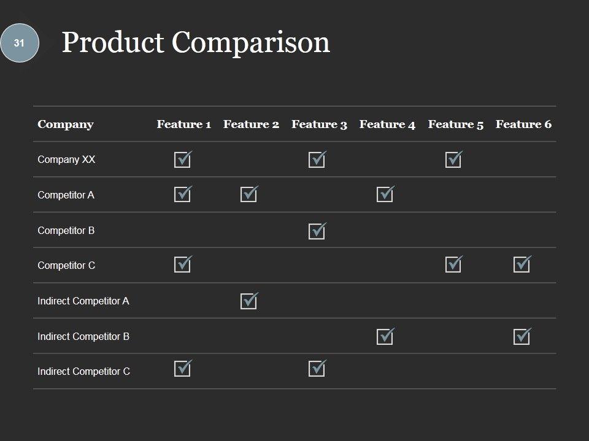The width and height of the screenshot is (589, 441).
Task: Uncheck Competitor A Feature 1 checkbox
Action: pyautogui.click(x=182, y=195)
